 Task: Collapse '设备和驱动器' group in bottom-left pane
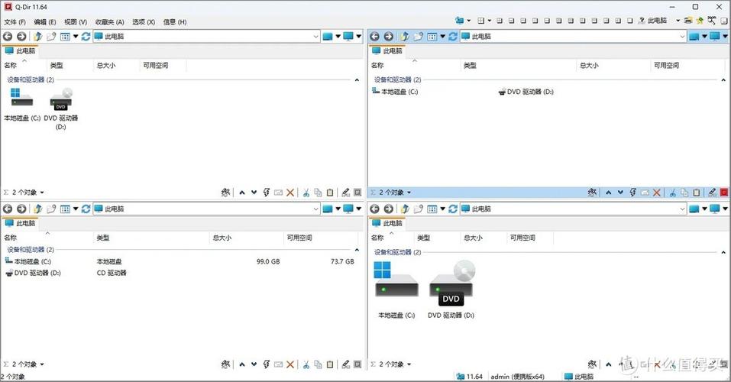[x=357, y=250]
